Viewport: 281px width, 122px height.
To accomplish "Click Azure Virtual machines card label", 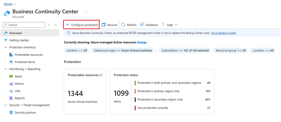I will [83, 102].
